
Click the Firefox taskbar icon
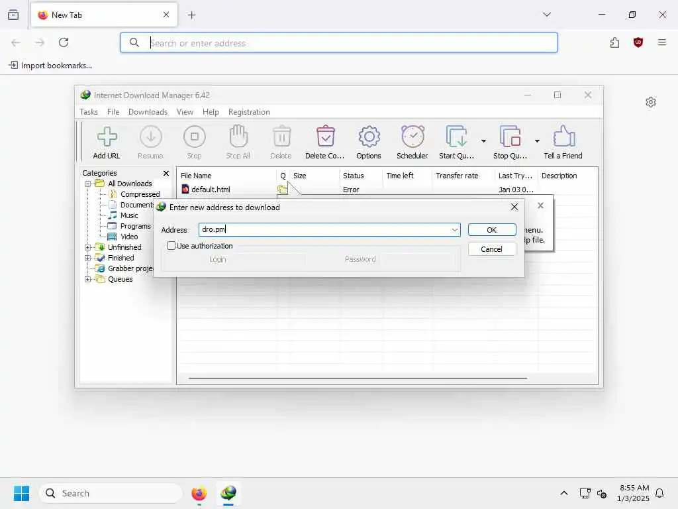pyautogui.click(x=199, y=493)
